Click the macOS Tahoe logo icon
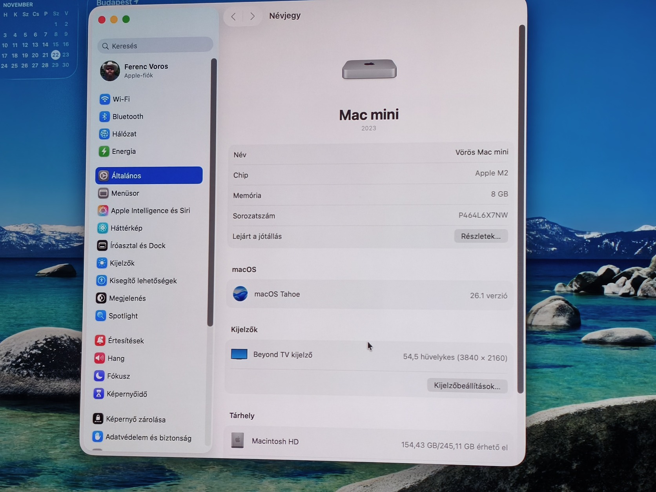 [240, 294]
